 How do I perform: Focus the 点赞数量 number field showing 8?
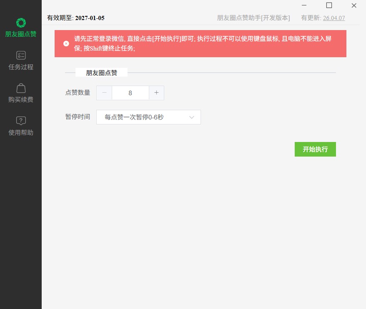point(130,93)
